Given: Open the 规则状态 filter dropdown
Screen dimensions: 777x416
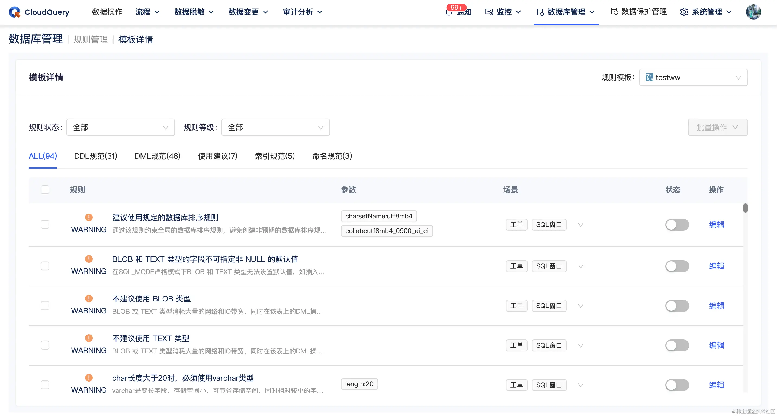Looking at the screenshot, I should pos(120,127).
